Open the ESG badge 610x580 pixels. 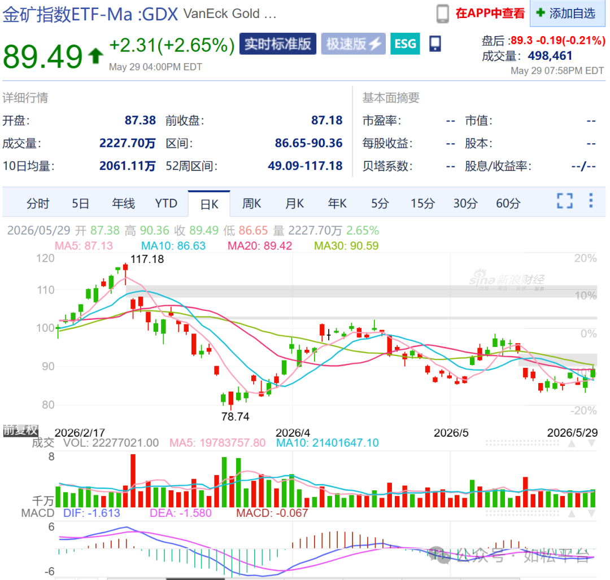pyautogui.click(x=405, y=44)
